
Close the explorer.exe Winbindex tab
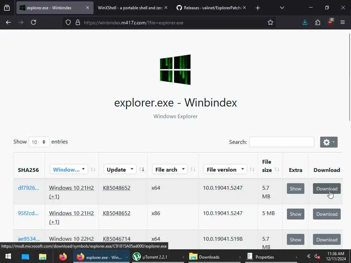coord(87,8)
